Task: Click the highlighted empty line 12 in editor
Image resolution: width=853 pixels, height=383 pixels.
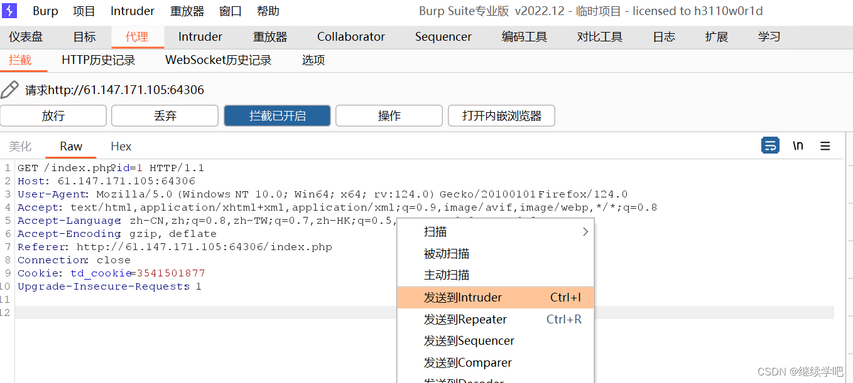Action: pos(425,313)
